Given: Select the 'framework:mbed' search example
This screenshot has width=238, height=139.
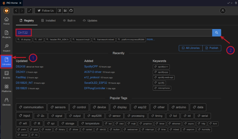Looking at the screenshot, I should pos(104,39).
